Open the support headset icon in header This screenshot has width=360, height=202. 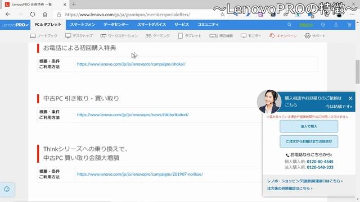(323, 25)
